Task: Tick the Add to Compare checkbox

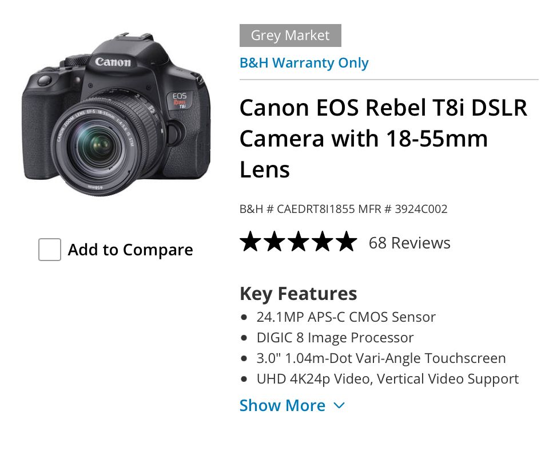Action: [50, 250]
